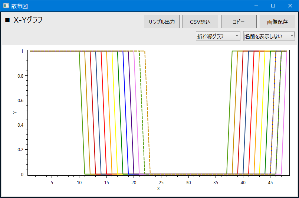Image resolution: width=299 pixels, height=198 pixels.
Task: Click the X-axis tick label 40
Action: (243, 183)
